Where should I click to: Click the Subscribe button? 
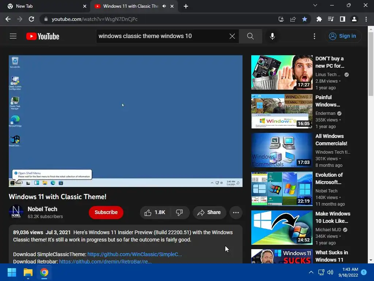click(106, 213)
